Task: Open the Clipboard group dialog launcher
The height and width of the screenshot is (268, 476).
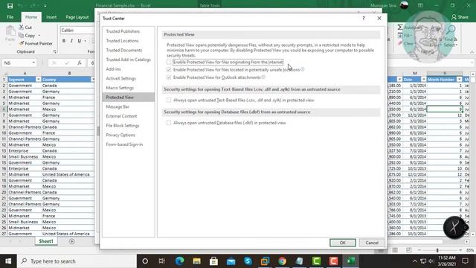Action: (x=54, y=51)
